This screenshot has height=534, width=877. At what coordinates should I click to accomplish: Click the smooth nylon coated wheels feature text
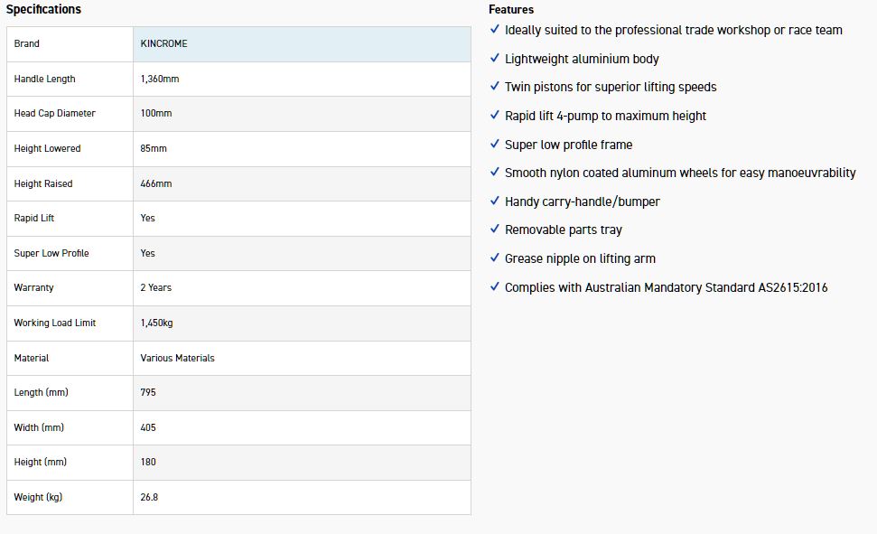click(680, 173)
